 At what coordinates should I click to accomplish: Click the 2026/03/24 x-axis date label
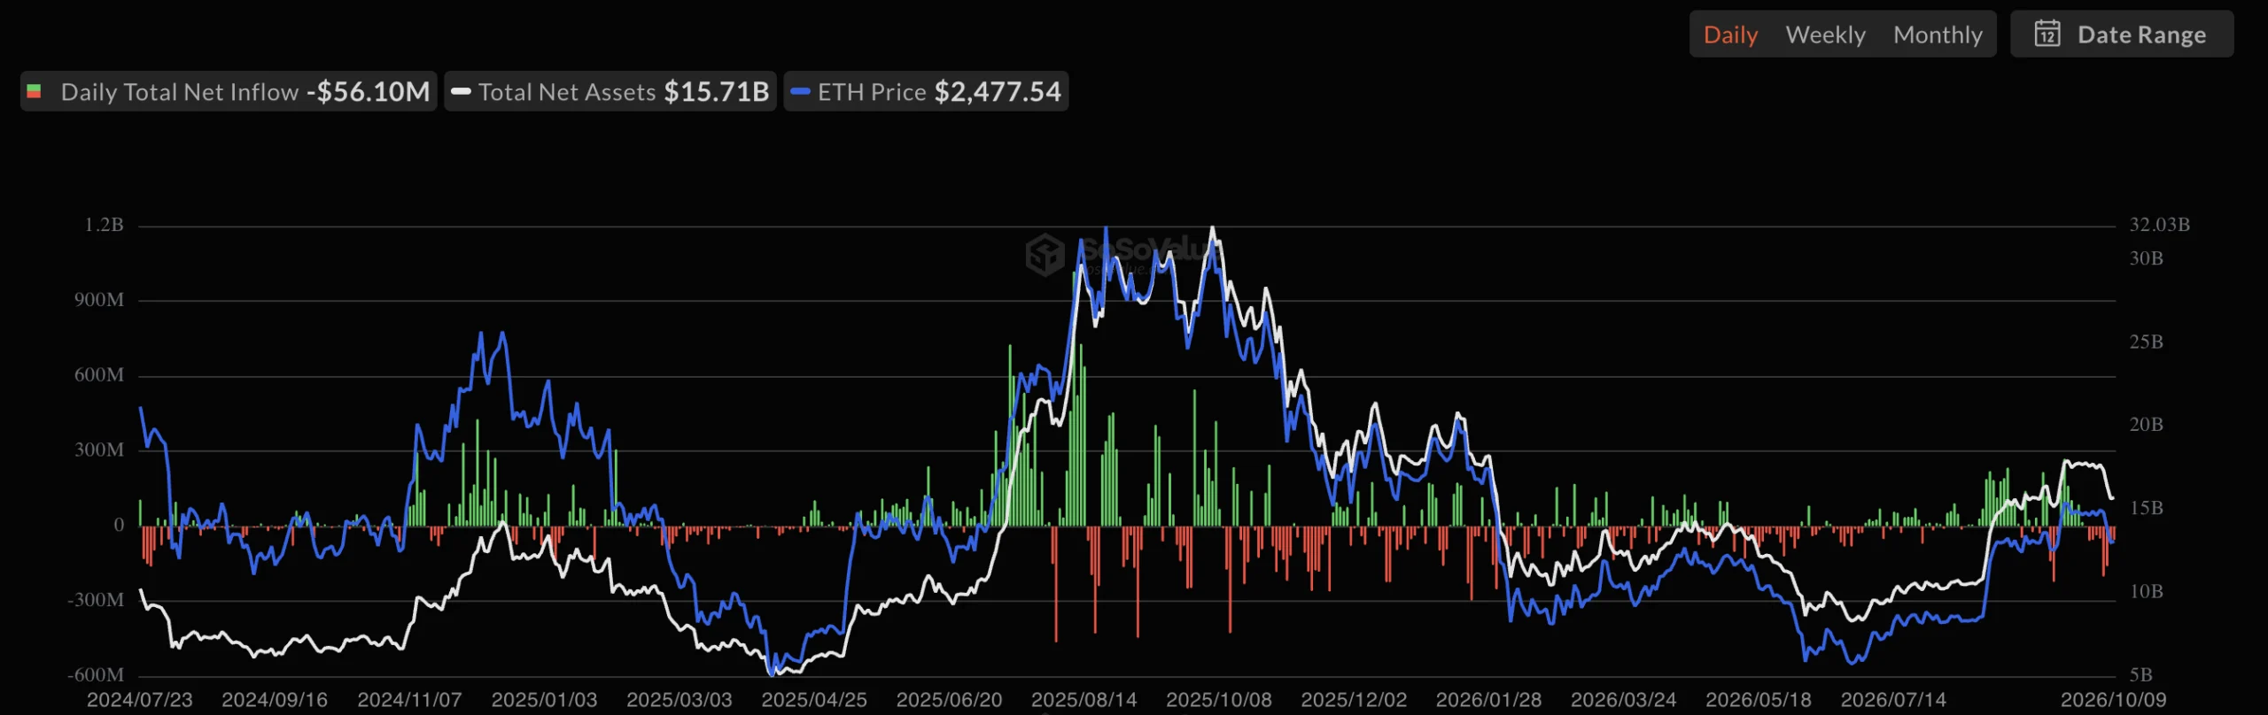1624,699
